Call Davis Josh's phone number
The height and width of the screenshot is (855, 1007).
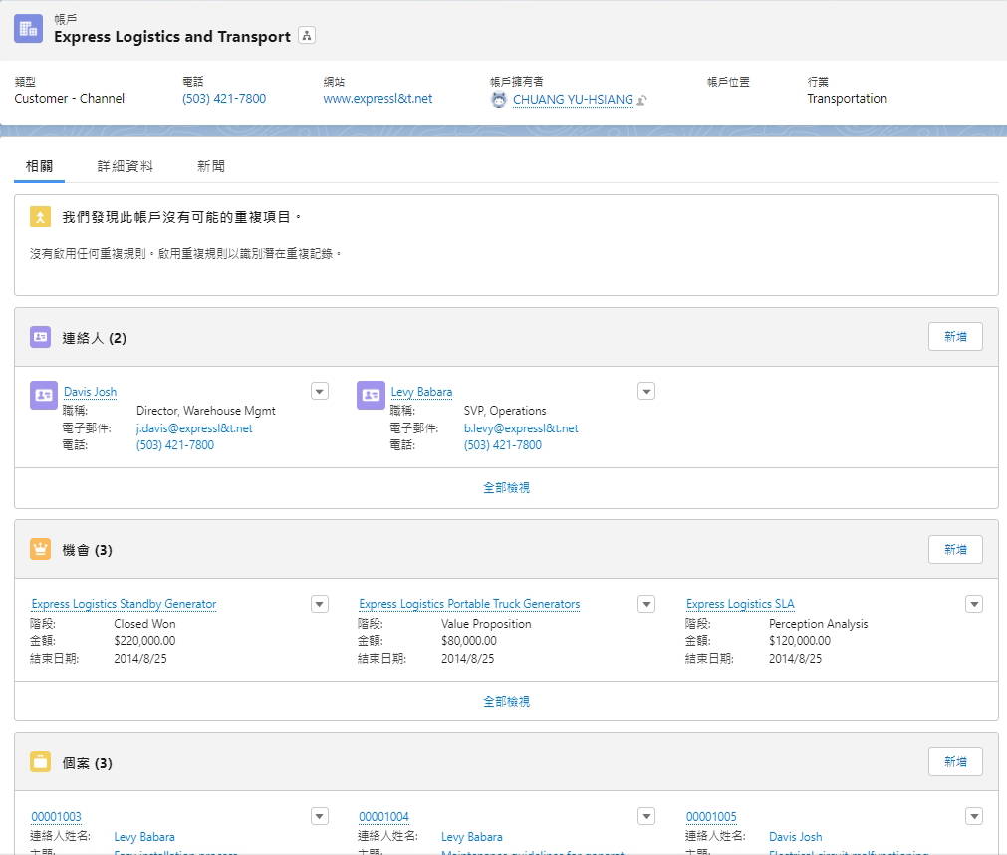point(175,445)
